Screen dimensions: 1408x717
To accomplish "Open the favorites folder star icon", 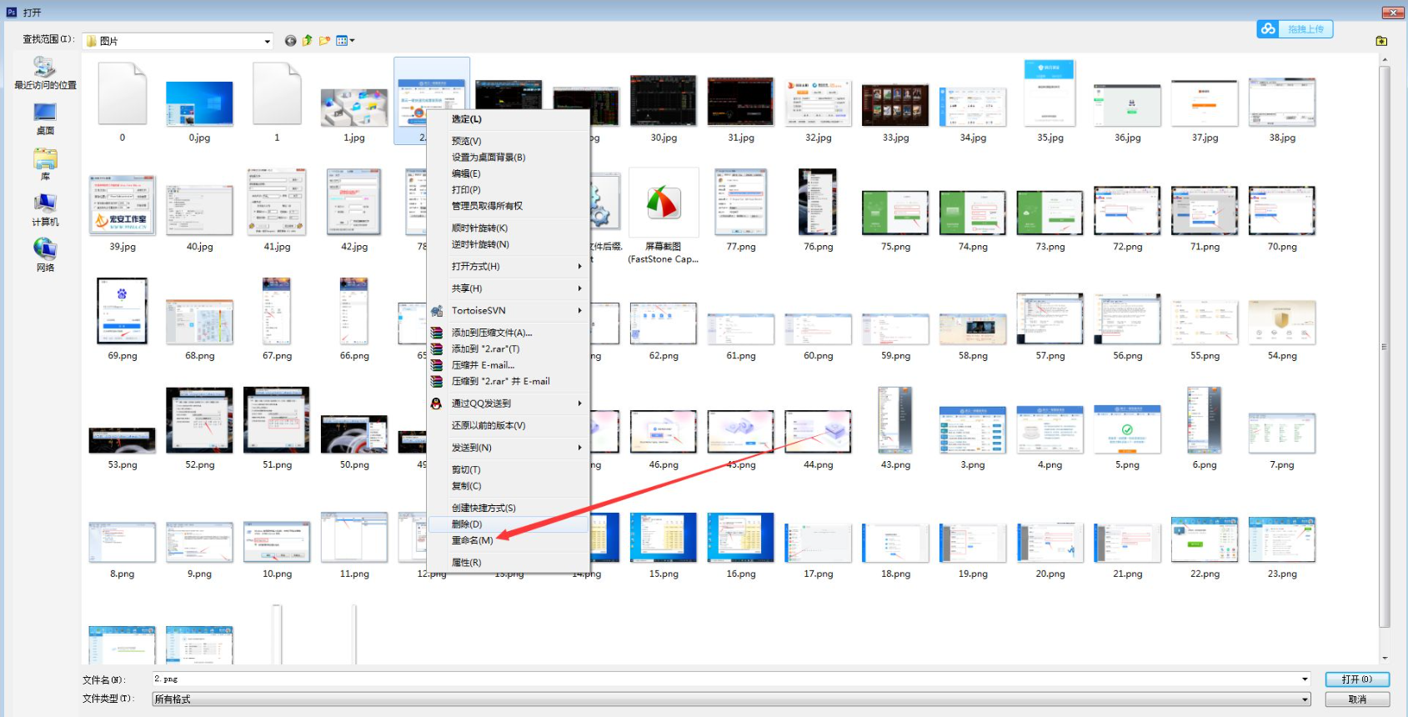I will coord(1381,41).
